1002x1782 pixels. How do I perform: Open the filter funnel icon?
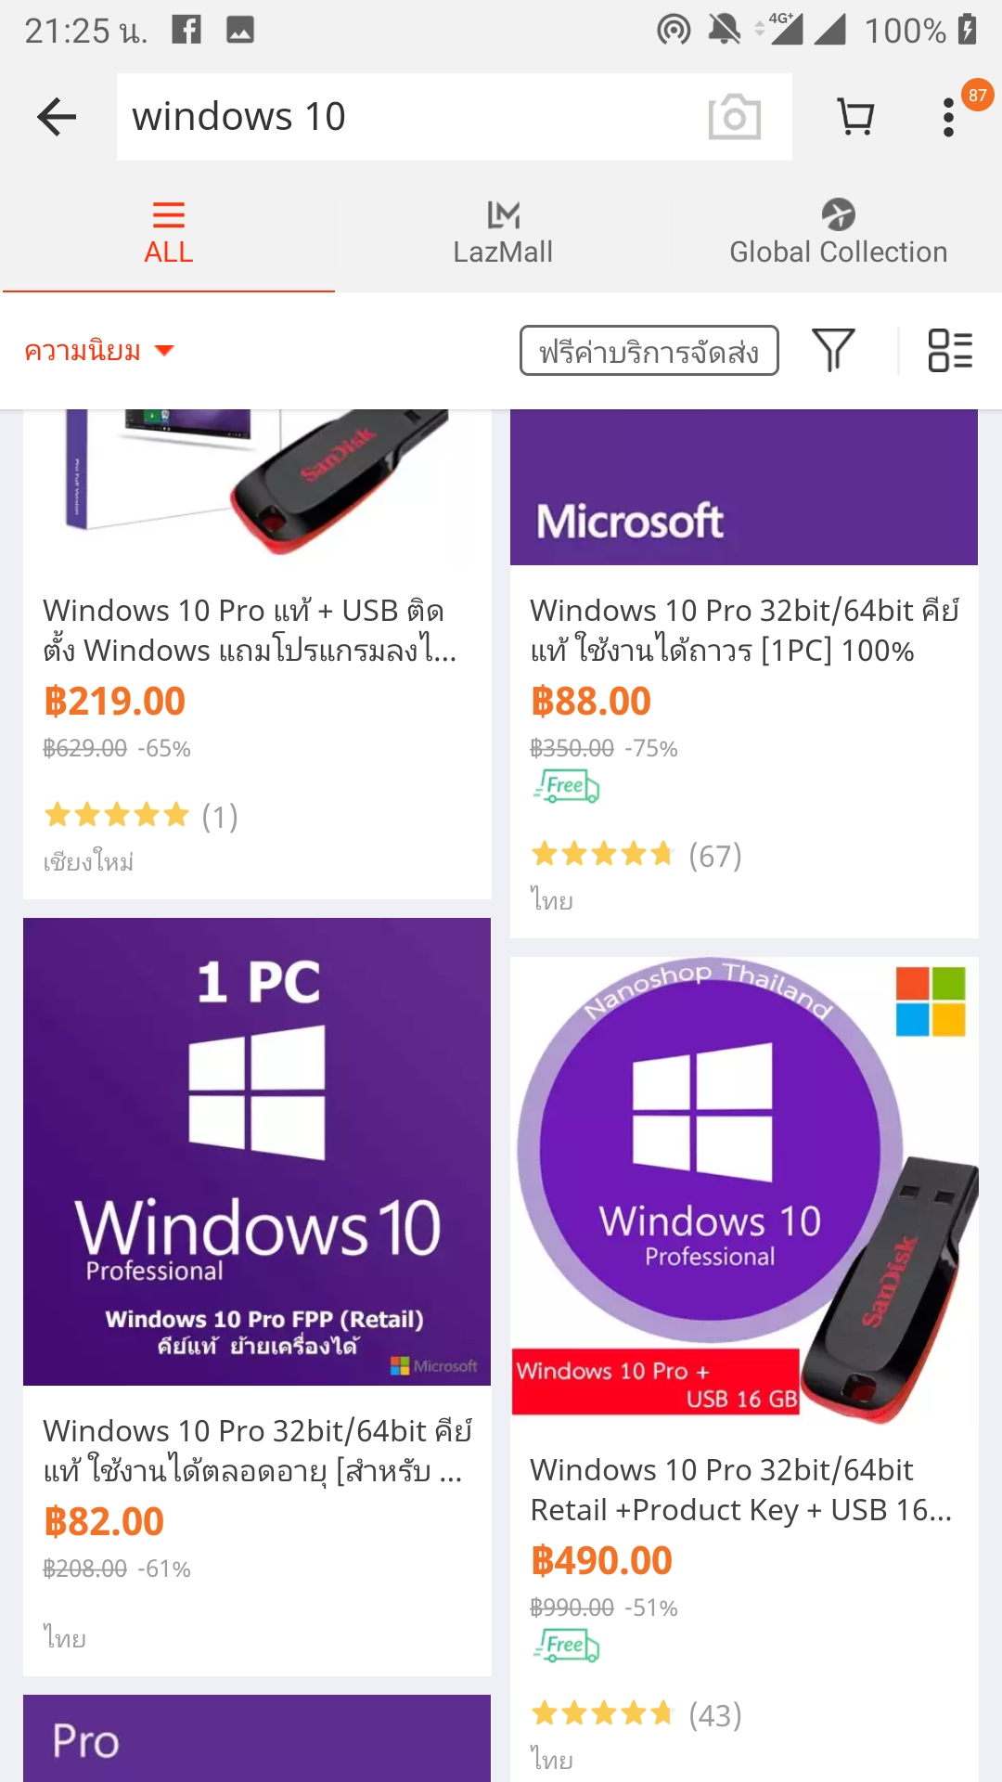tap(833, 350)
